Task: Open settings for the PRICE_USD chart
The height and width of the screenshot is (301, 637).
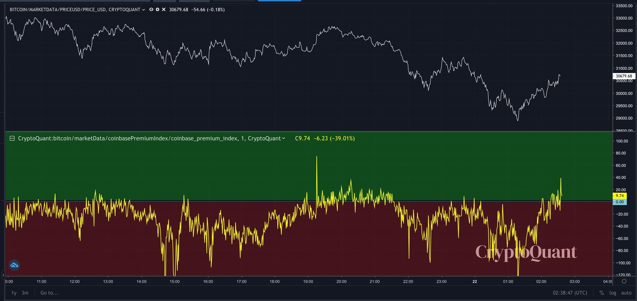Action: 158,9
